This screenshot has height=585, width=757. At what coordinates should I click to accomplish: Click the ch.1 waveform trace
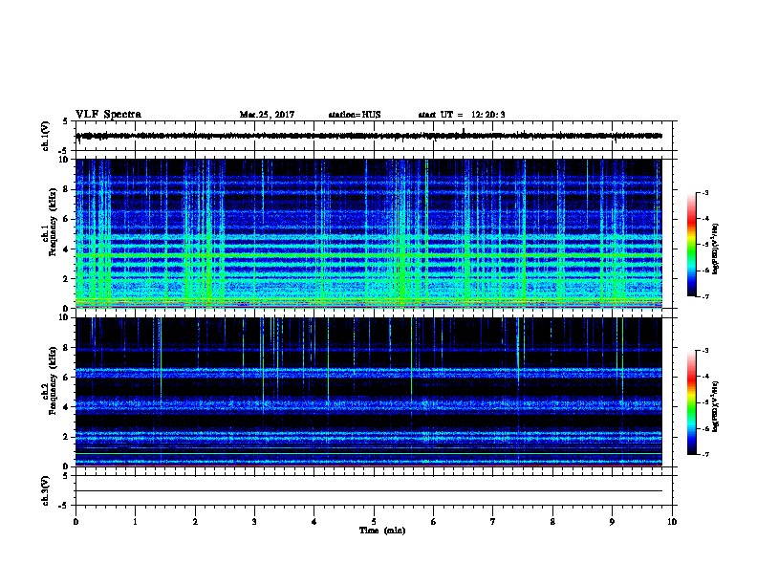coord(369,136)
